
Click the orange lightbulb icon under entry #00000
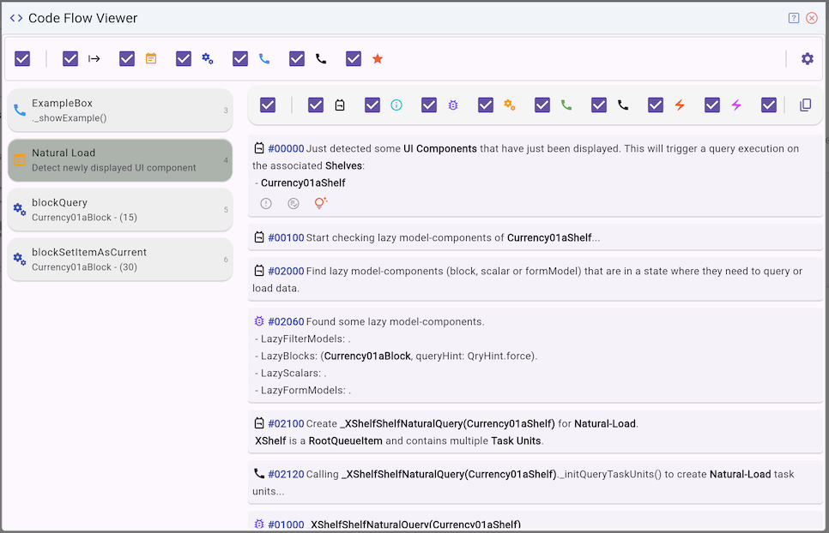[x=321, y=203]
